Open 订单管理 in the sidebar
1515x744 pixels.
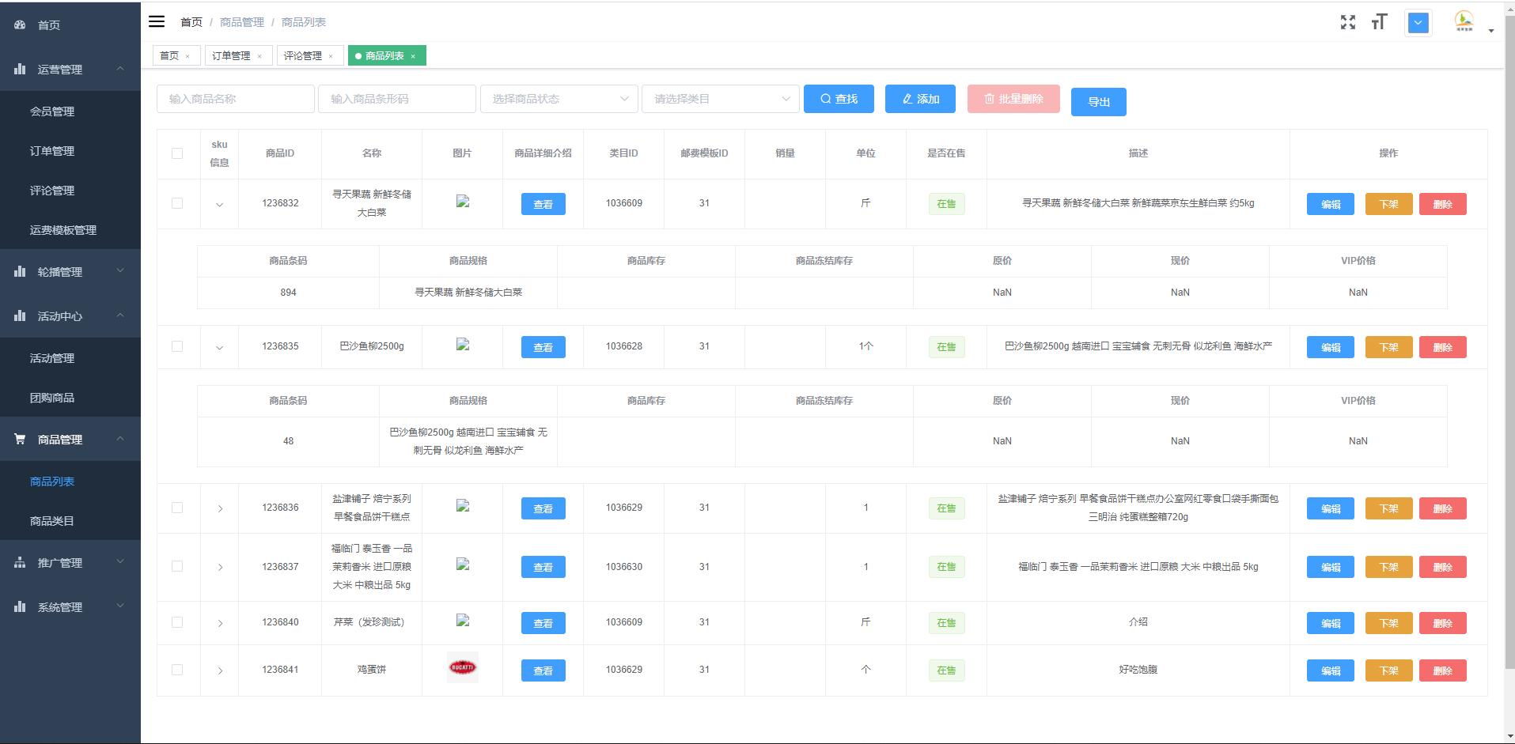click(x=70, y=151)
